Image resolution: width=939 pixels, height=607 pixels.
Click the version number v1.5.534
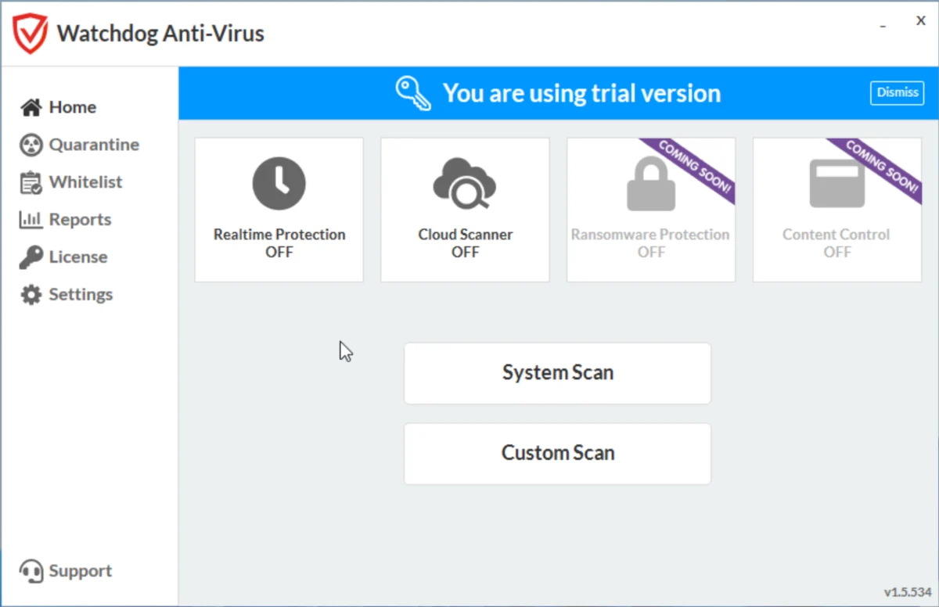(x=908, y=591)
